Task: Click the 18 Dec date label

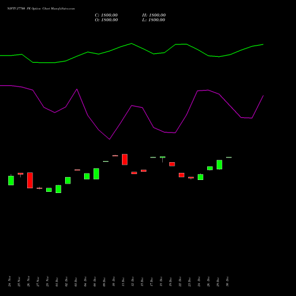Action: point(161,281)
